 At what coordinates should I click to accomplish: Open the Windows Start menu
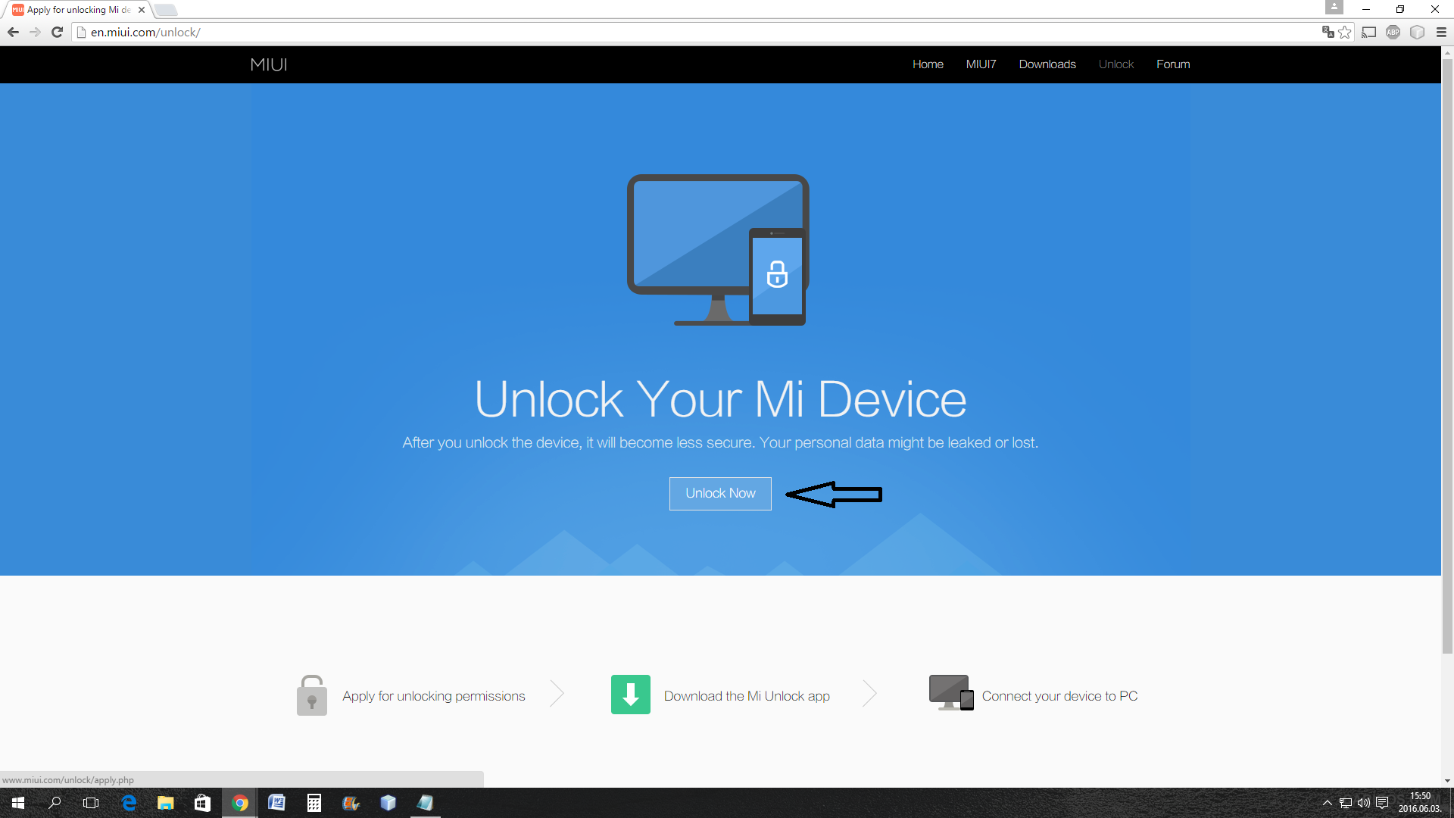pyautogui.click(x=18, y=803)
